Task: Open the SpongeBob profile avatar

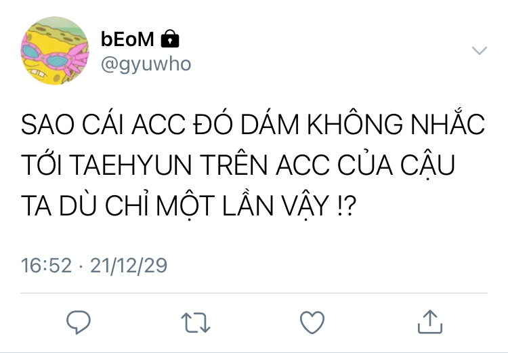Action: [55, 51]
